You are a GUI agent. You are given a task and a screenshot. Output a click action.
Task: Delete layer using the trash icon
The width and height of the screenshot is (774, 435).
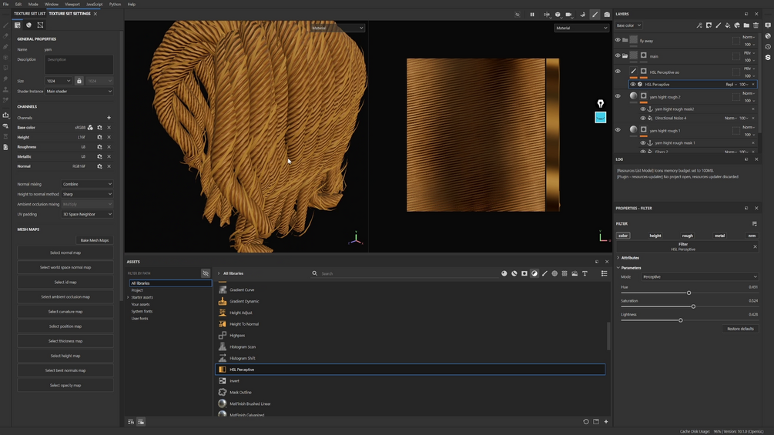click(756, 25)
